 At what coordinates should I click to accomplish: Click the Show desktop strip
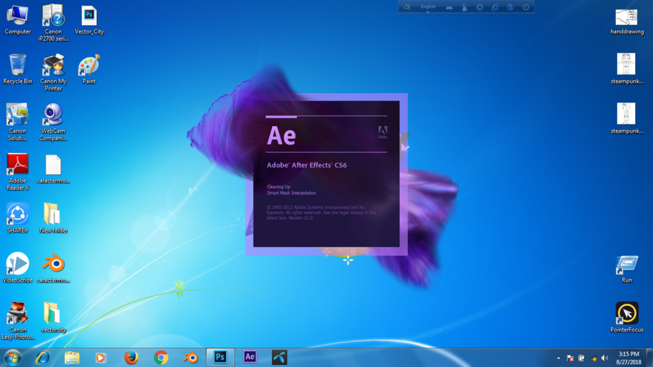[x=650, y=358]
